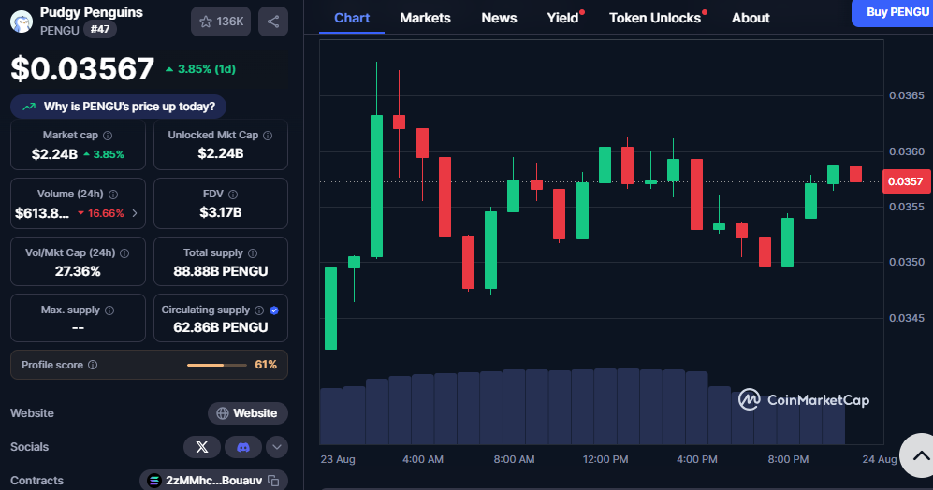Click the PENGU ticker symbol text
The height and width of the screenshot is (490, 933).
pos(60,30)
